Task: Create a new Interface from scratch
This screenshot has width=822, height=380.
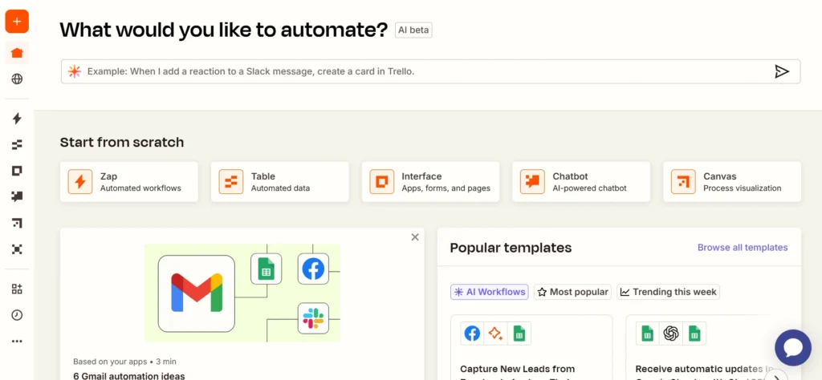Action: coord(430,182)
